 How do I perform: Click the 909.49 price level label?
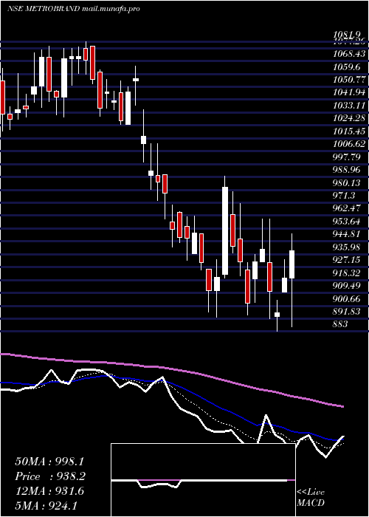pos(347,285)
